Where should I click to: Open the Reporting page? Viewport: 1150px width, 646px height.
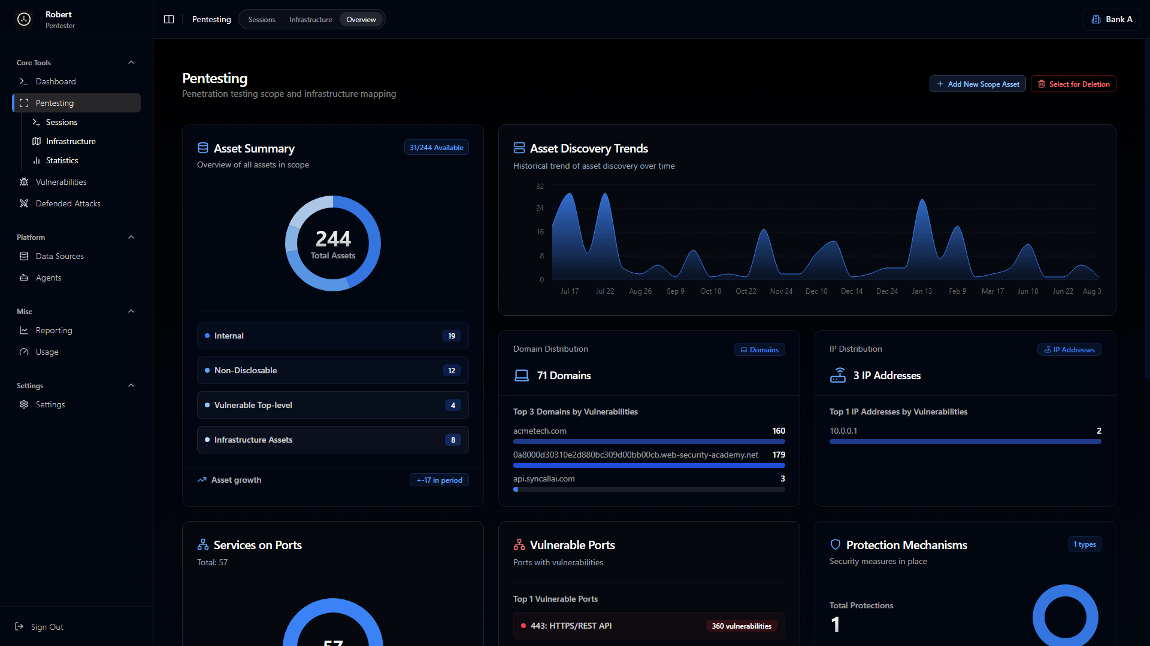tap(77, 330)
